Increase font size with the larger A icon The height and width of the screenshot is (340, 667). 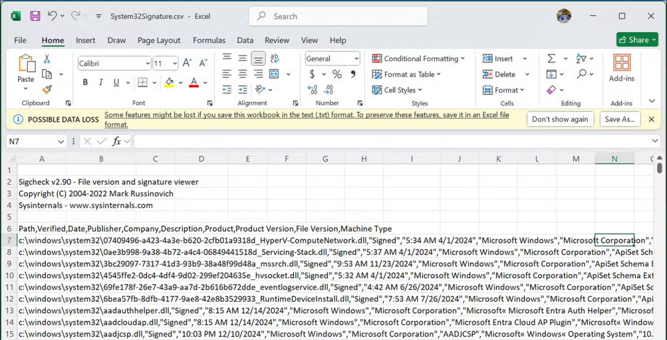pos(187,63)
